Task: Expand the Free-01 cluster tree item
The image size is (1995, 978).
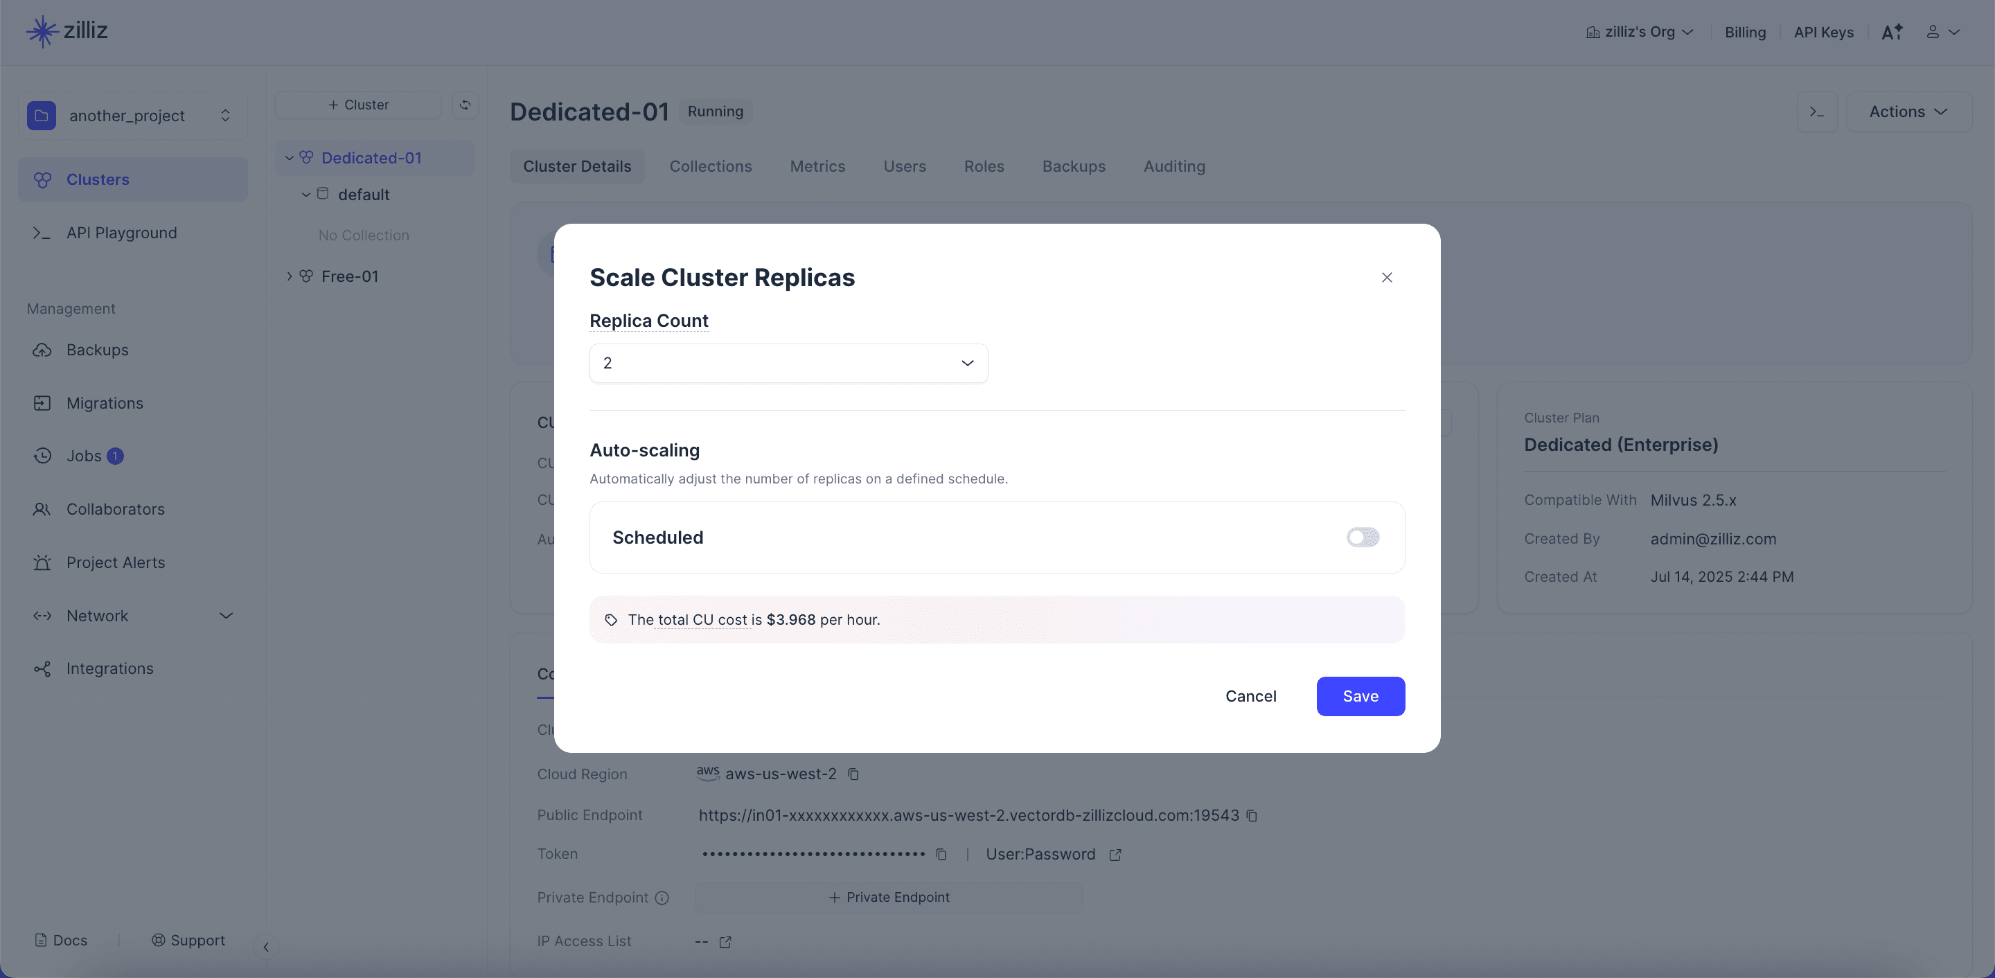Action: pyautogui.click(x=290, y=276)
